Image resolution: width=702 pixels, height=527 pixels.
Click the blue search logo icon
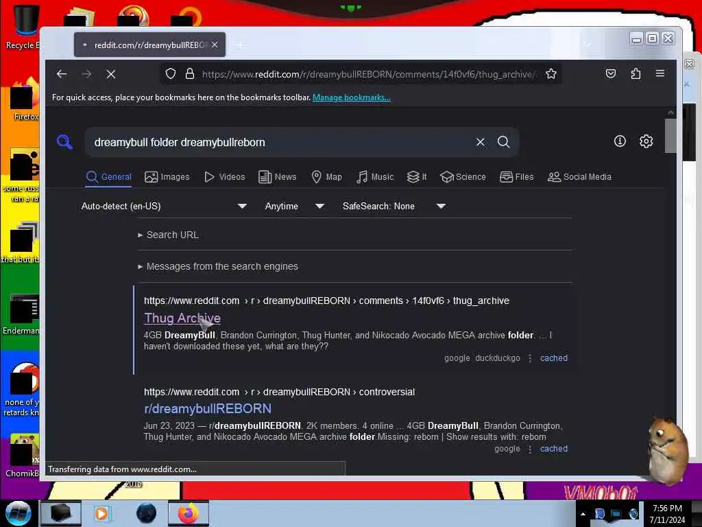tap(65, 142)
